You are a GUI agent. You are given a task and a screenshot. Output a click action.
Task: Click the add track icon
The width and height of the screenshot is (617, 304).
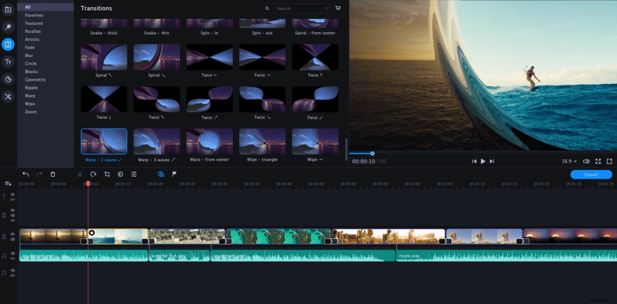8,183
